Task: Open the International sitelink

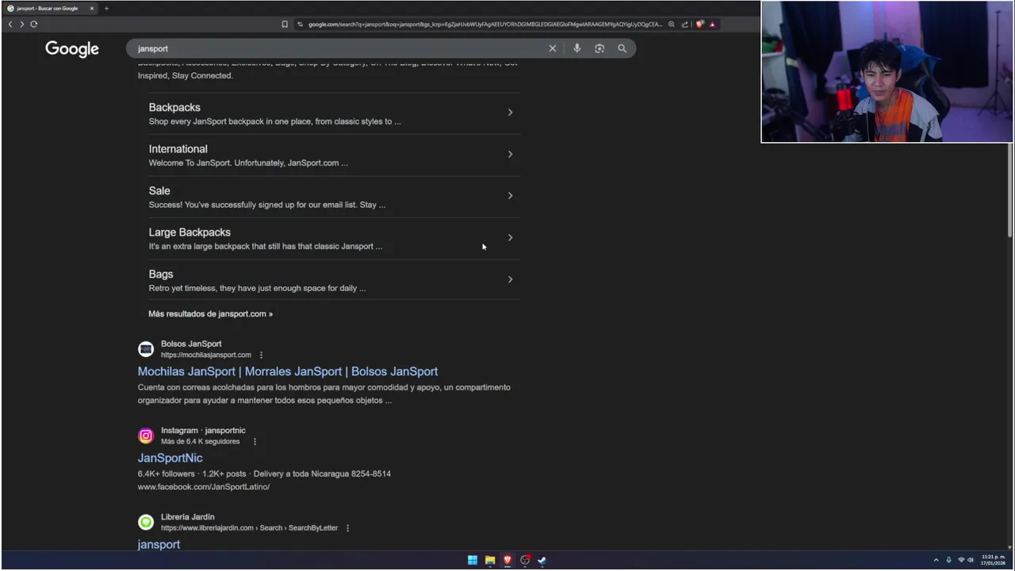Action: pos(178,148)
